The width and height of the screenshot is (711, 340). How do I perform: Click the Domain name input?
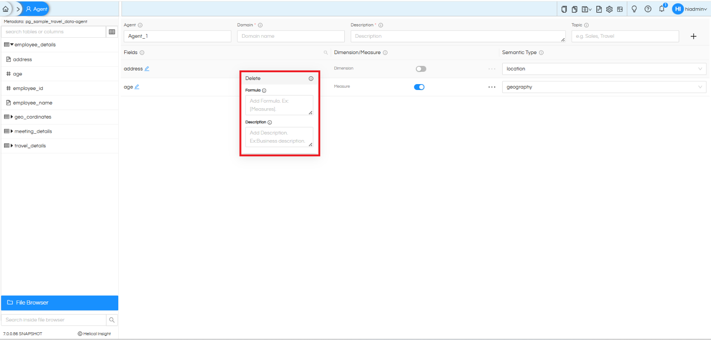(x=291, y=36)
